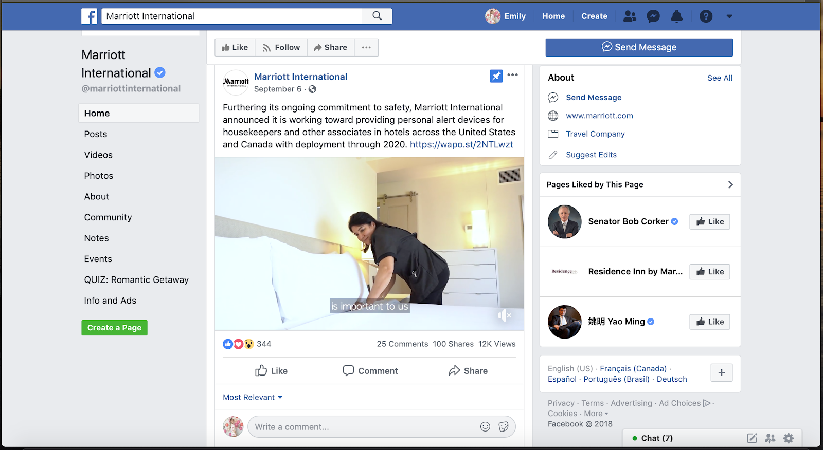The height and width of the screenshot is (450, 823).
Task: Open Info and Ads section
Action: (110, 301)
